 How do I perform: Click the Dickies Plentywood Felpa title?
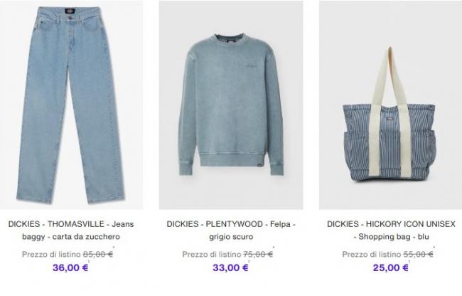231,231
